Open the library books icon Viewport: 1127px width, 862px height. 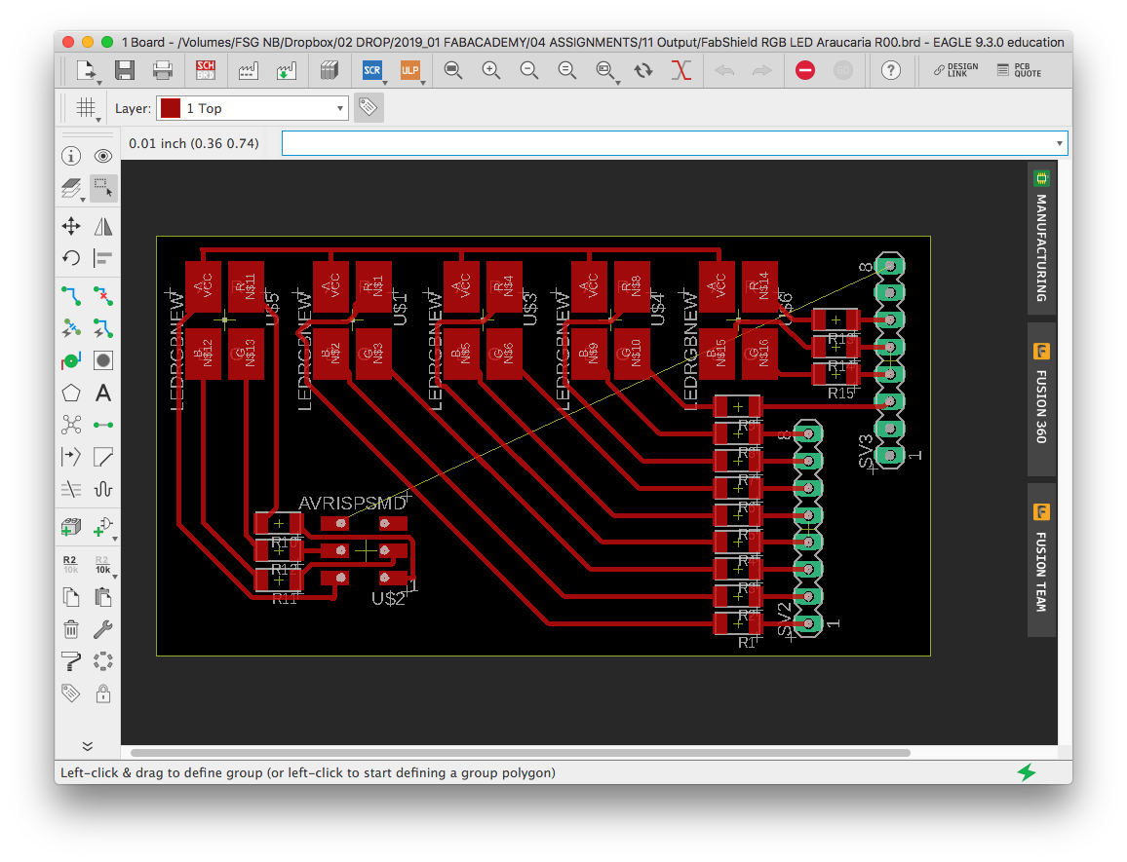click(x=330, y=70)
